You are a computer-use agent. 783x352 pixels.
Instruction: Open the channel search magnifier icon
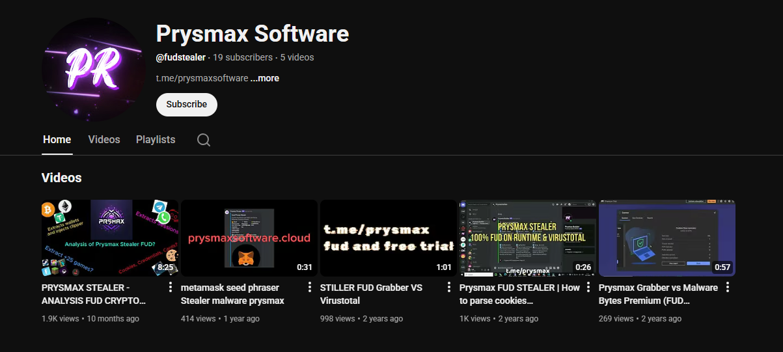click(204, 140)
